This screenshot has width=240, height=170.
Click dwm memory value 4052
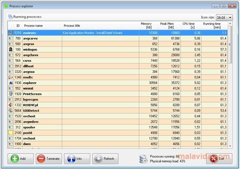click(154, 144)
